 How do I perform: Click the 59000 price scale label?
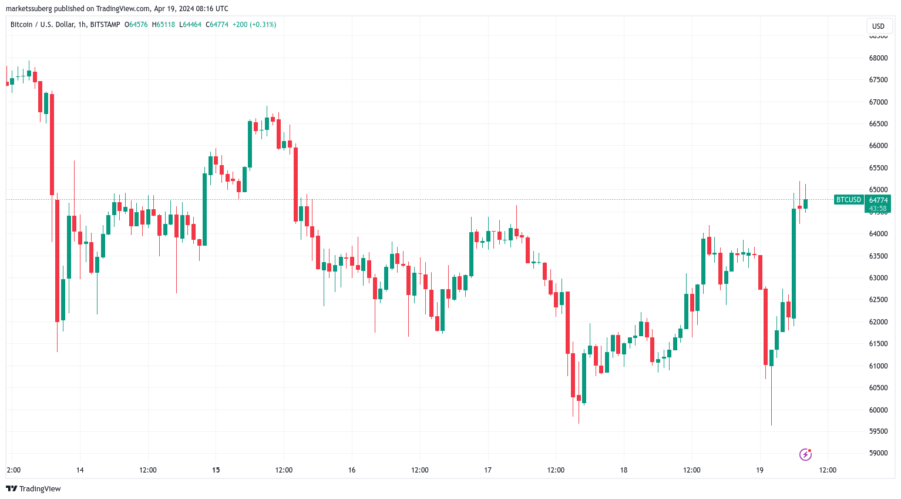click(878, 453)
